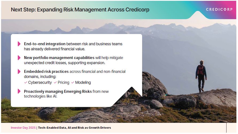238x134 pixels.
Task: Click the text technologies like AI
Action: [x=40, y=96]
